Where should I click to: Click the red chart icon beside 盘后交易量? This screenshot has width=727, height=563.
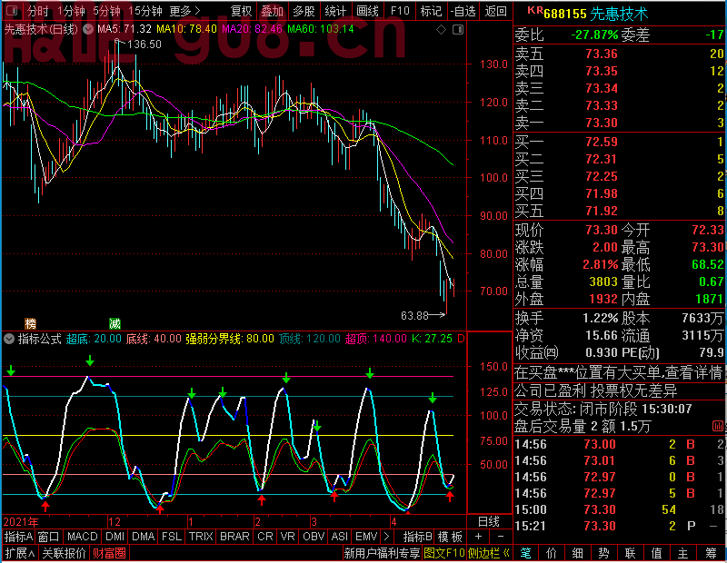718,426
